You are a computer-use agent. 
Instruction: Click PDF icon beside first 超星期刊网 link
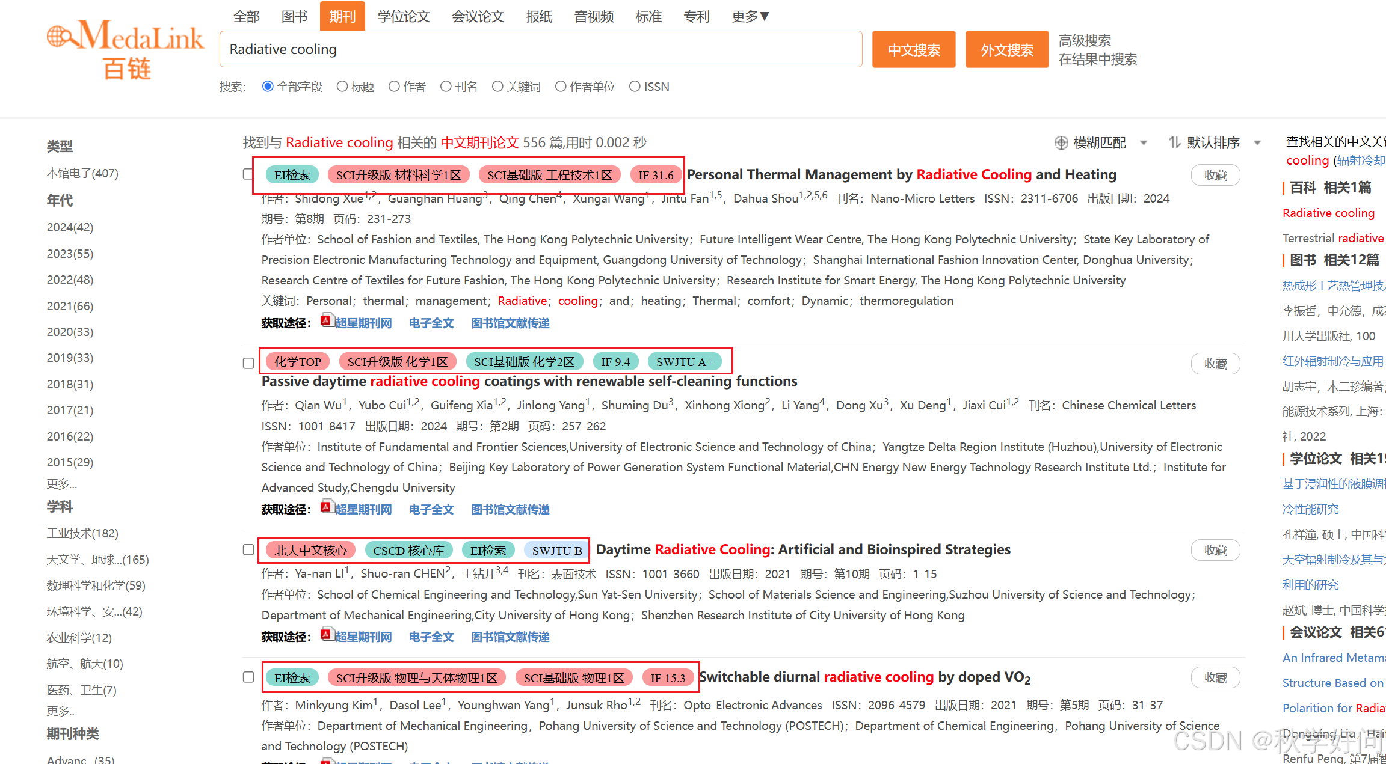coord(327,321)
